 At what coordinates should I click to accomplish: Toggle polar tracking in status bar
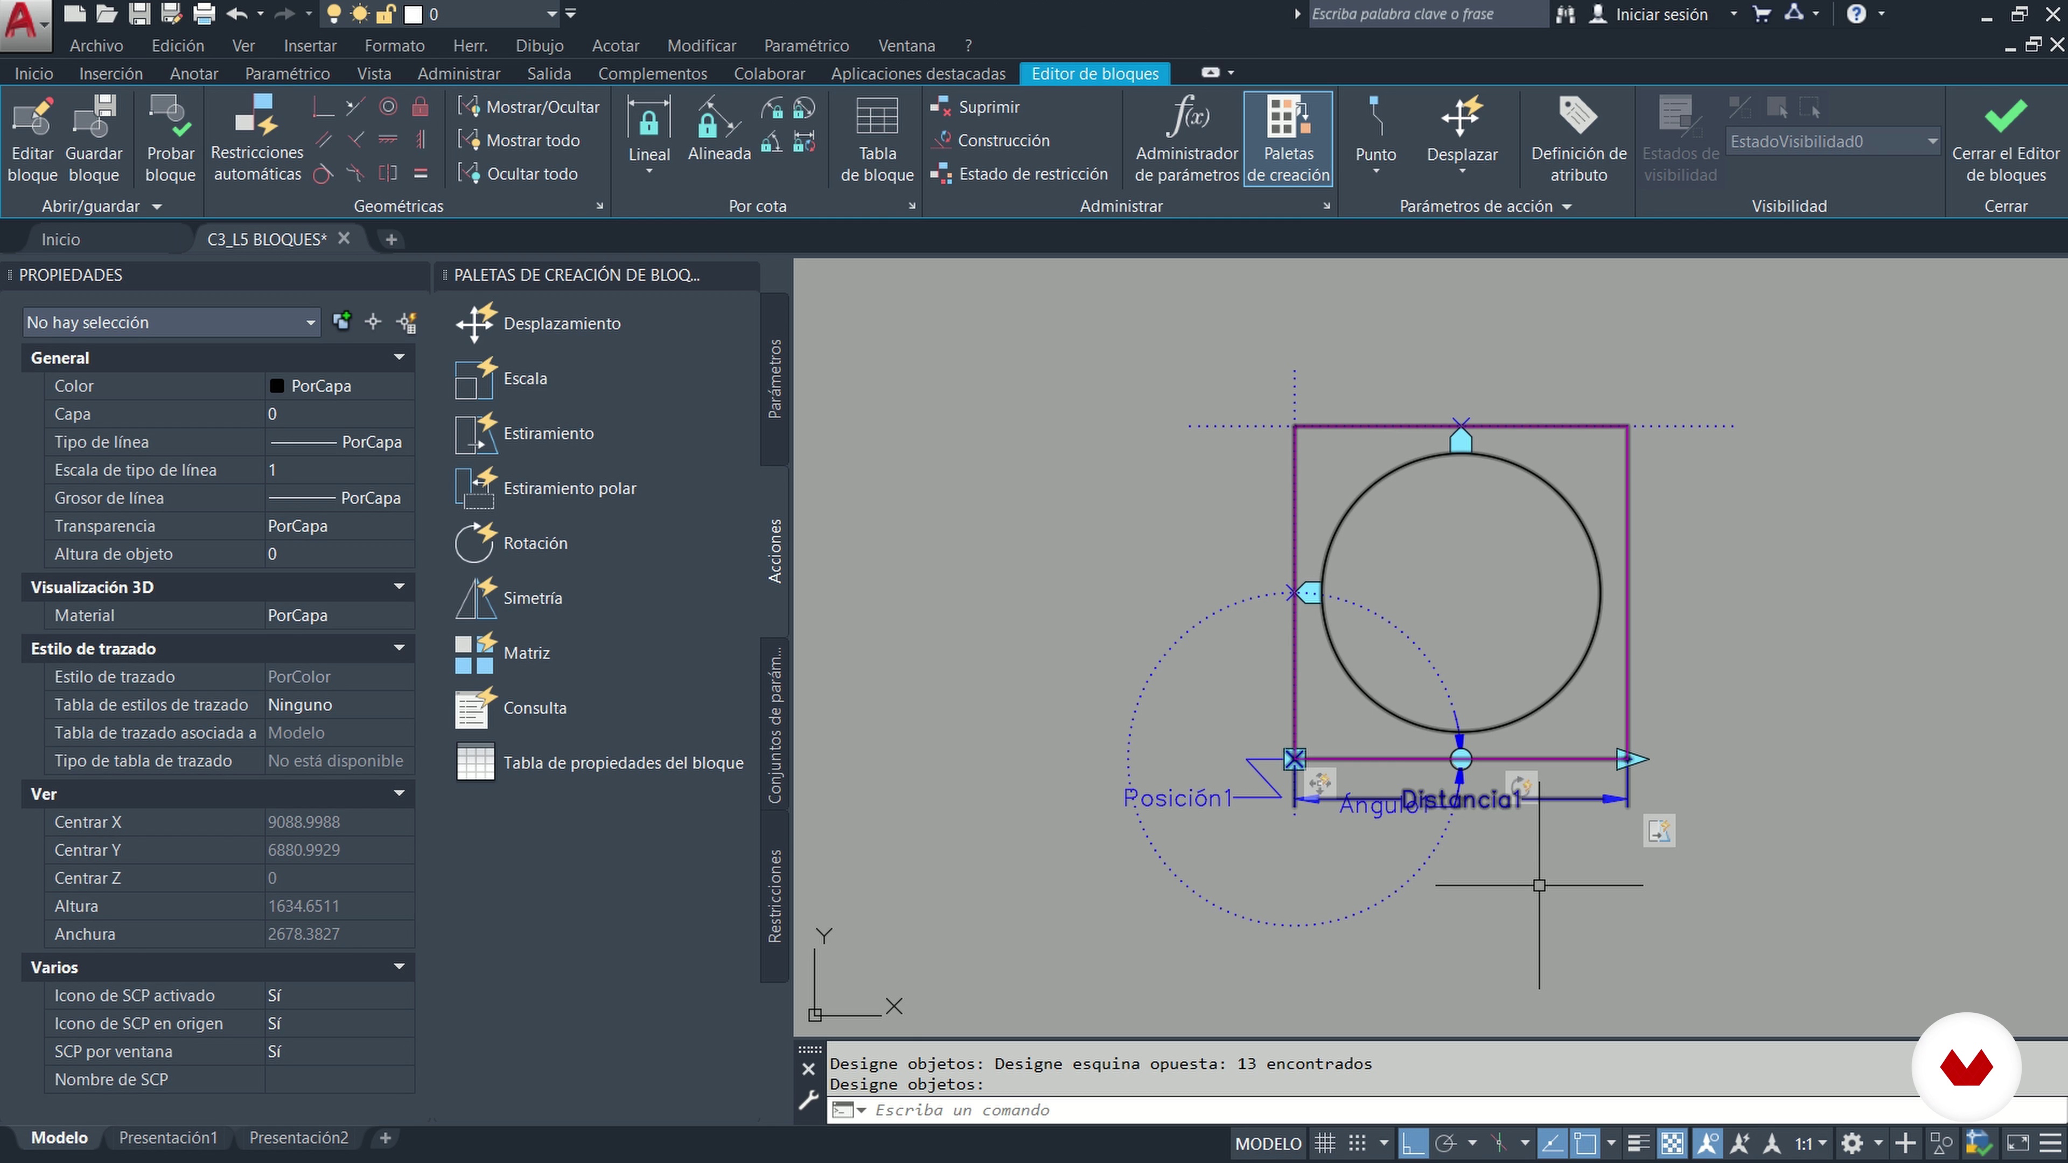click(x=1446, y=1143)
